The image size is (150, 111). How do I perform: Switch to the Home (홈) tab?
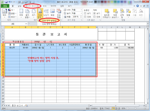[x=13, y=6]
